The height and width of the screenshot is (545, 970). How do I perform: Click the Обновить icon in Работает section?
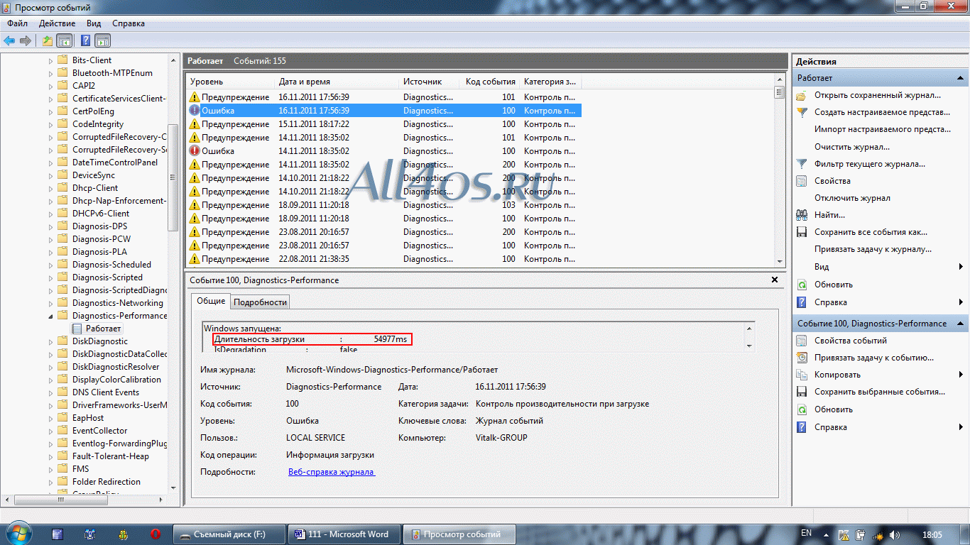(x=802, y=285)
